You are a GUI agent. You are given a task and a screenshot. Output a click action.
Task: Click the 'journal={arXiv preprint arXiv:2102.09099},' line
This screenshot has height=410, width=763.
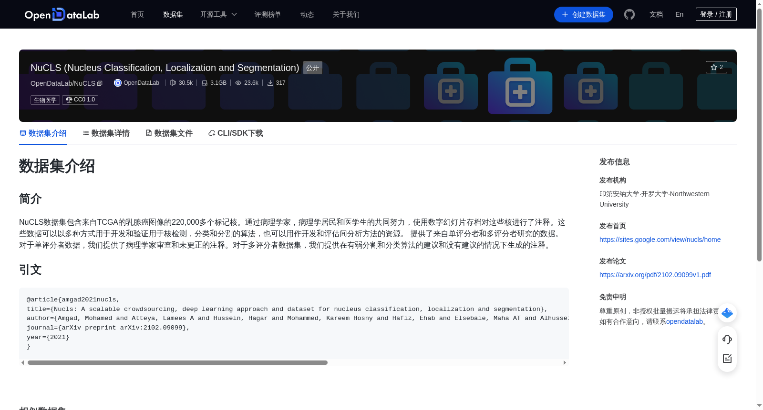[108, 328]
